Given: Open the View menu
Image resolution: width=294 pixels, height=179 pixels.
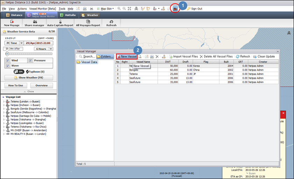Looking at the screenshot, I should (x=12, y=9).
